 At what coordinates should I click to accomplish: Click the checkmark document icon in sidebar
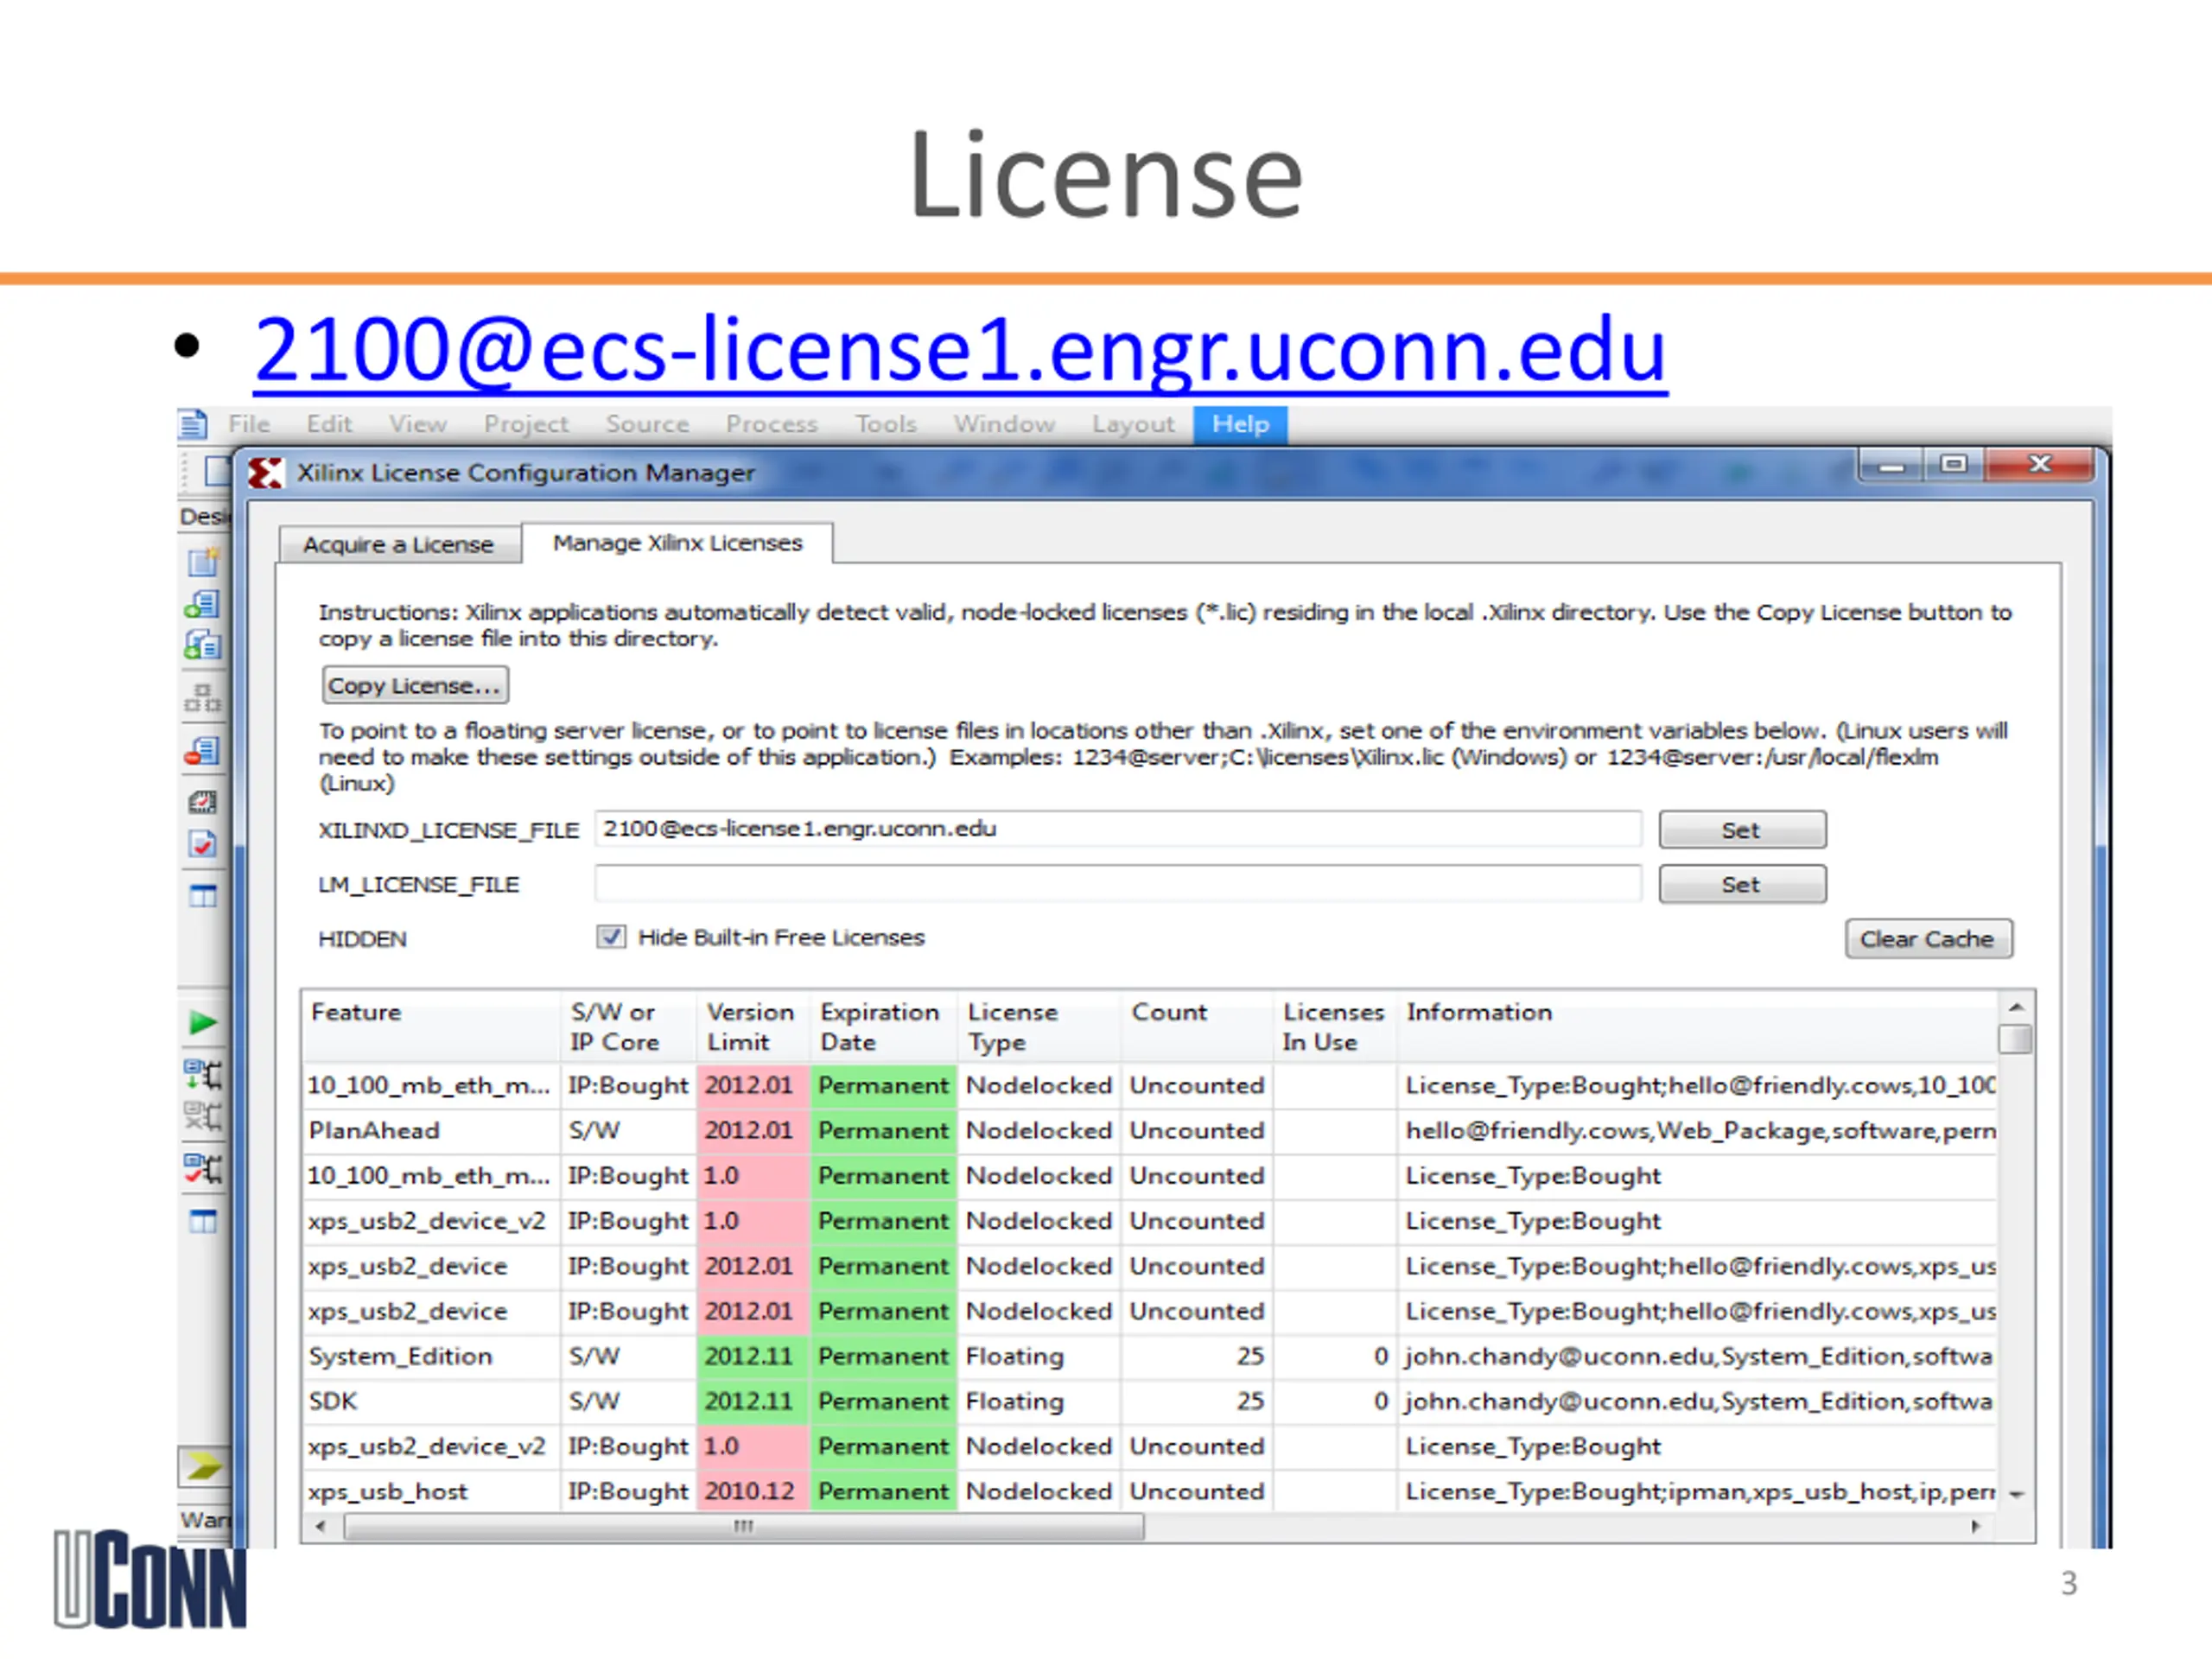click(x=203, y=844)
